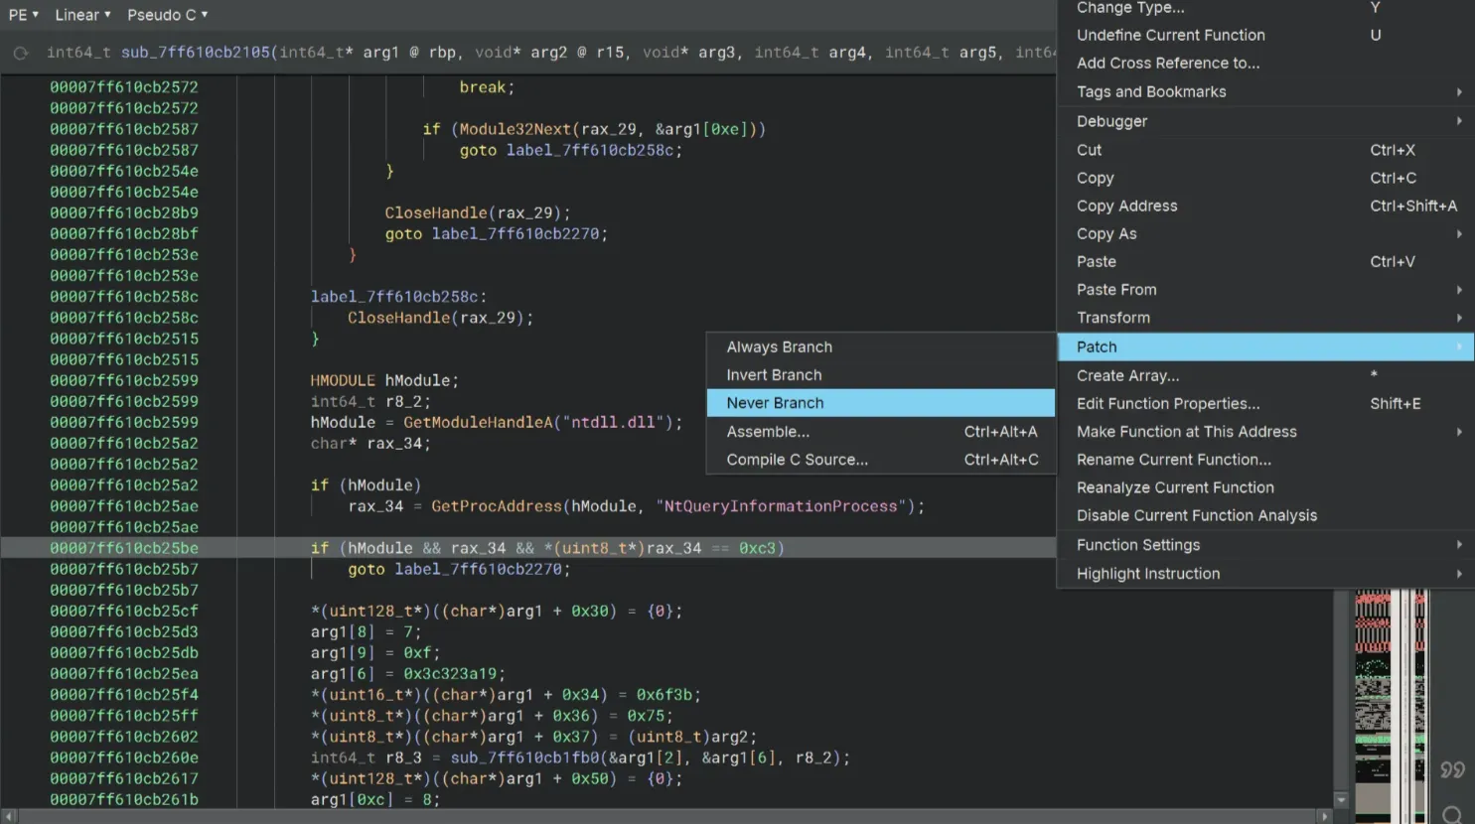Open the Linear layout dropdown
The width and height of the screenshot is (1475, 824).
(x=82, y=15)
